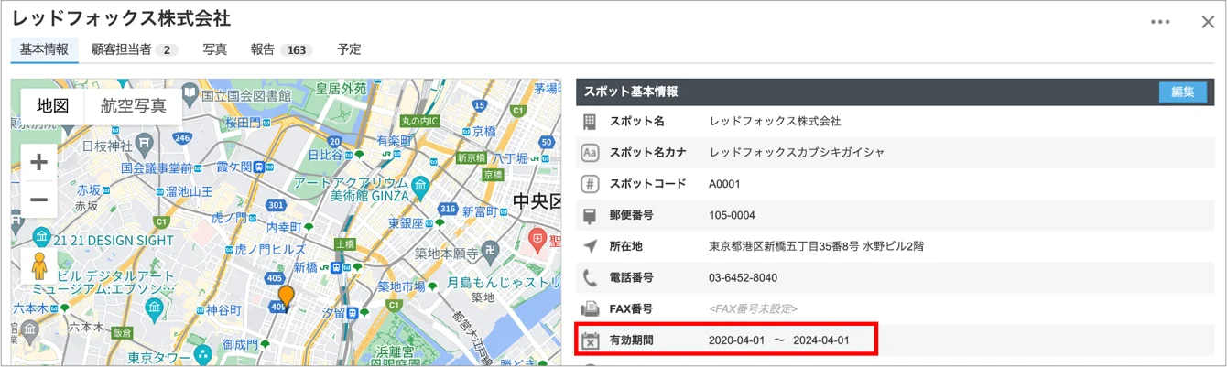Open the 顧客担当者 tab

(135, 49)
